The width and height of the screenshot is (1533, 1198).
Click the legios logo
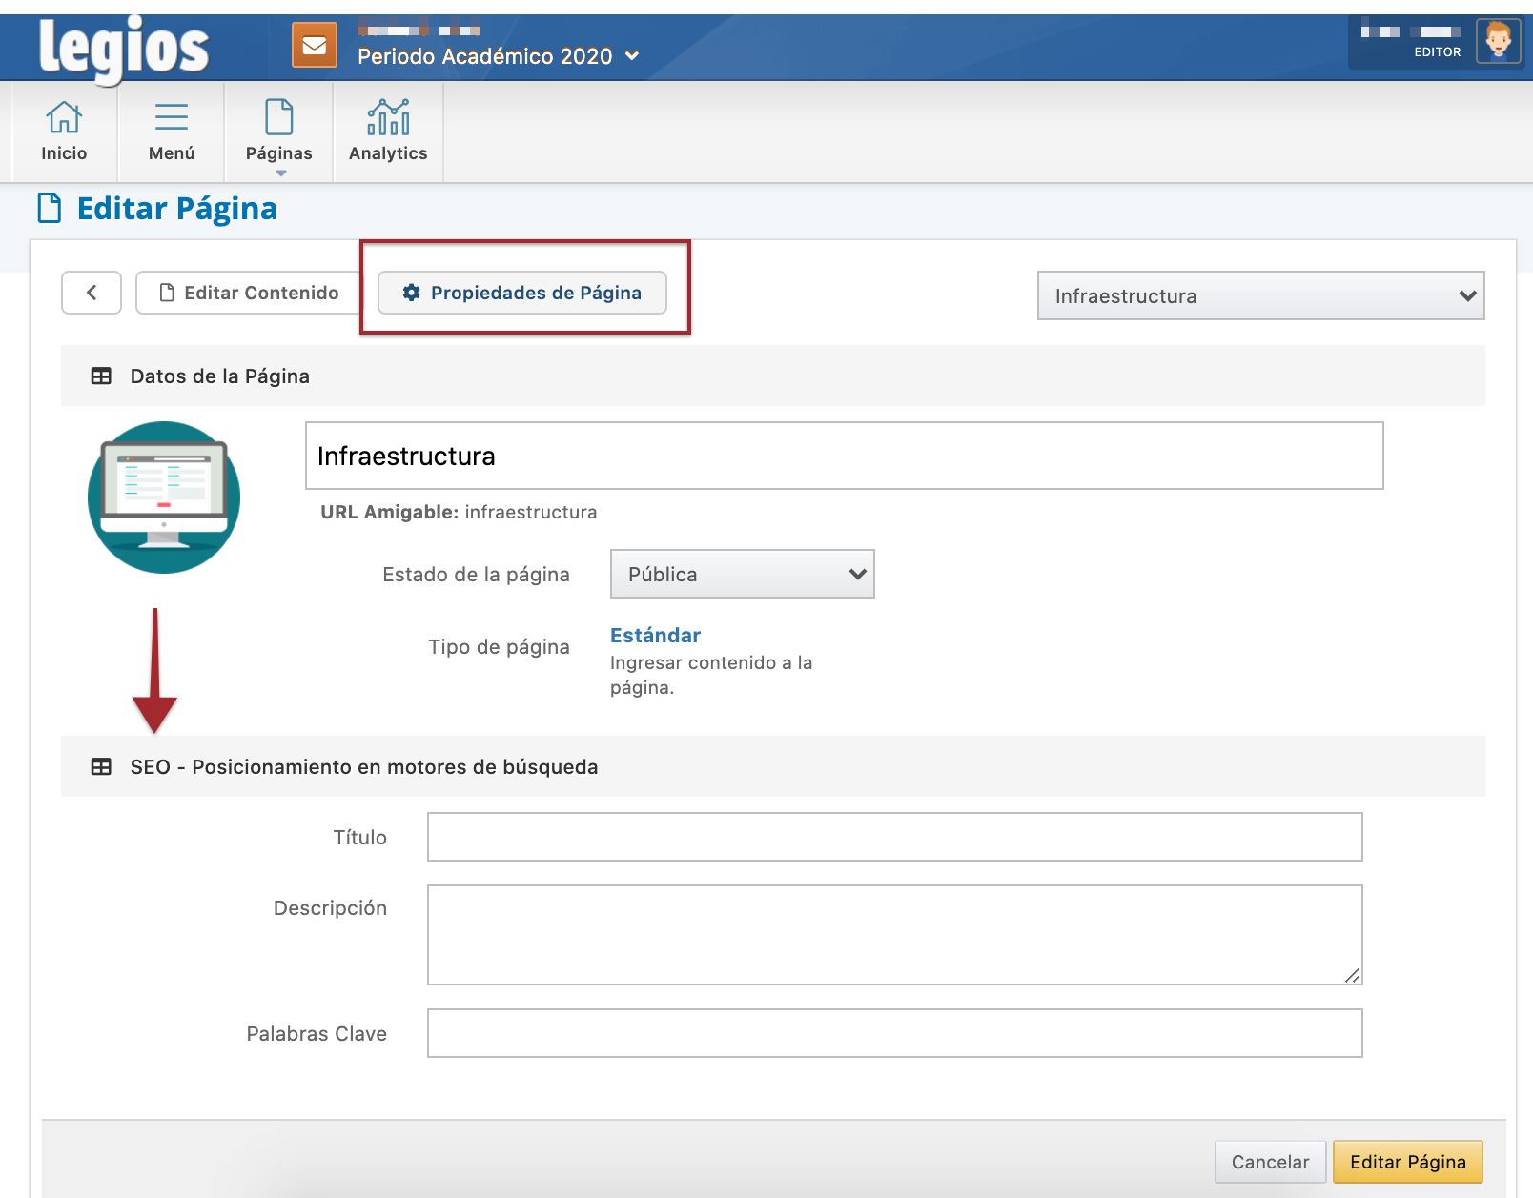[x=123, y=48]
